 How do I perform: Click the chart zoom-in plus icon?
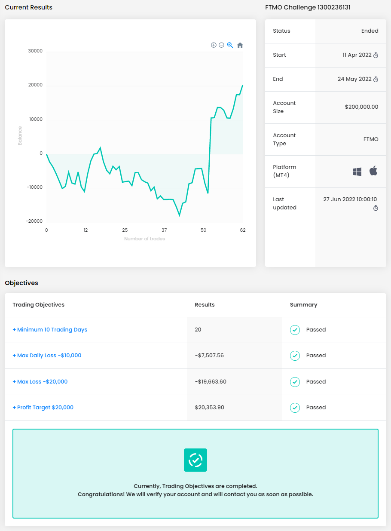tap(214, 45)
